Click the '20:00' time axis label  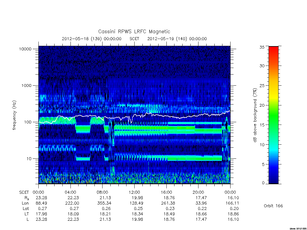(x=198, y=192)
